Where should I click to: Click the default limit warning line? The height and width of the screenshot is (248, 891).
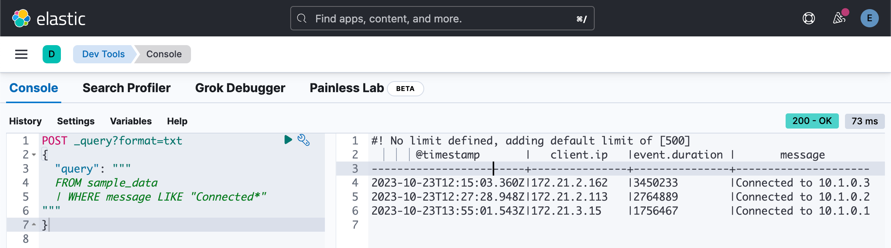coord(531,141)
